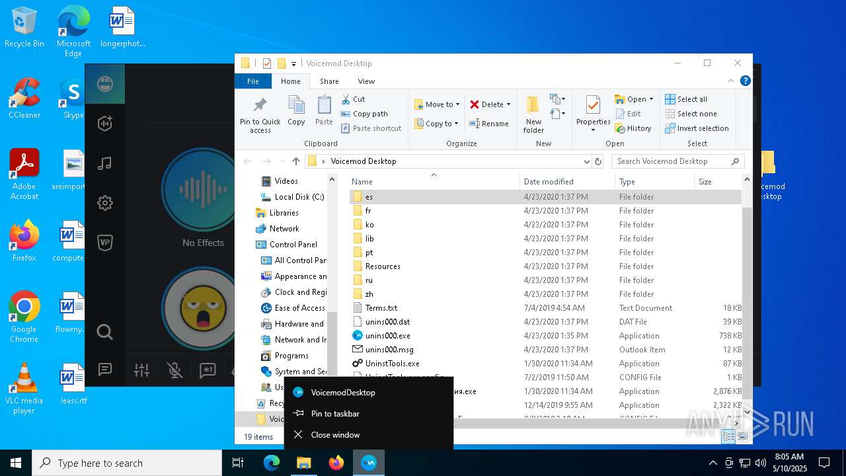This screenshot has width=846, height=476.
Task: Select the es folder row
Action: [545, 197]
